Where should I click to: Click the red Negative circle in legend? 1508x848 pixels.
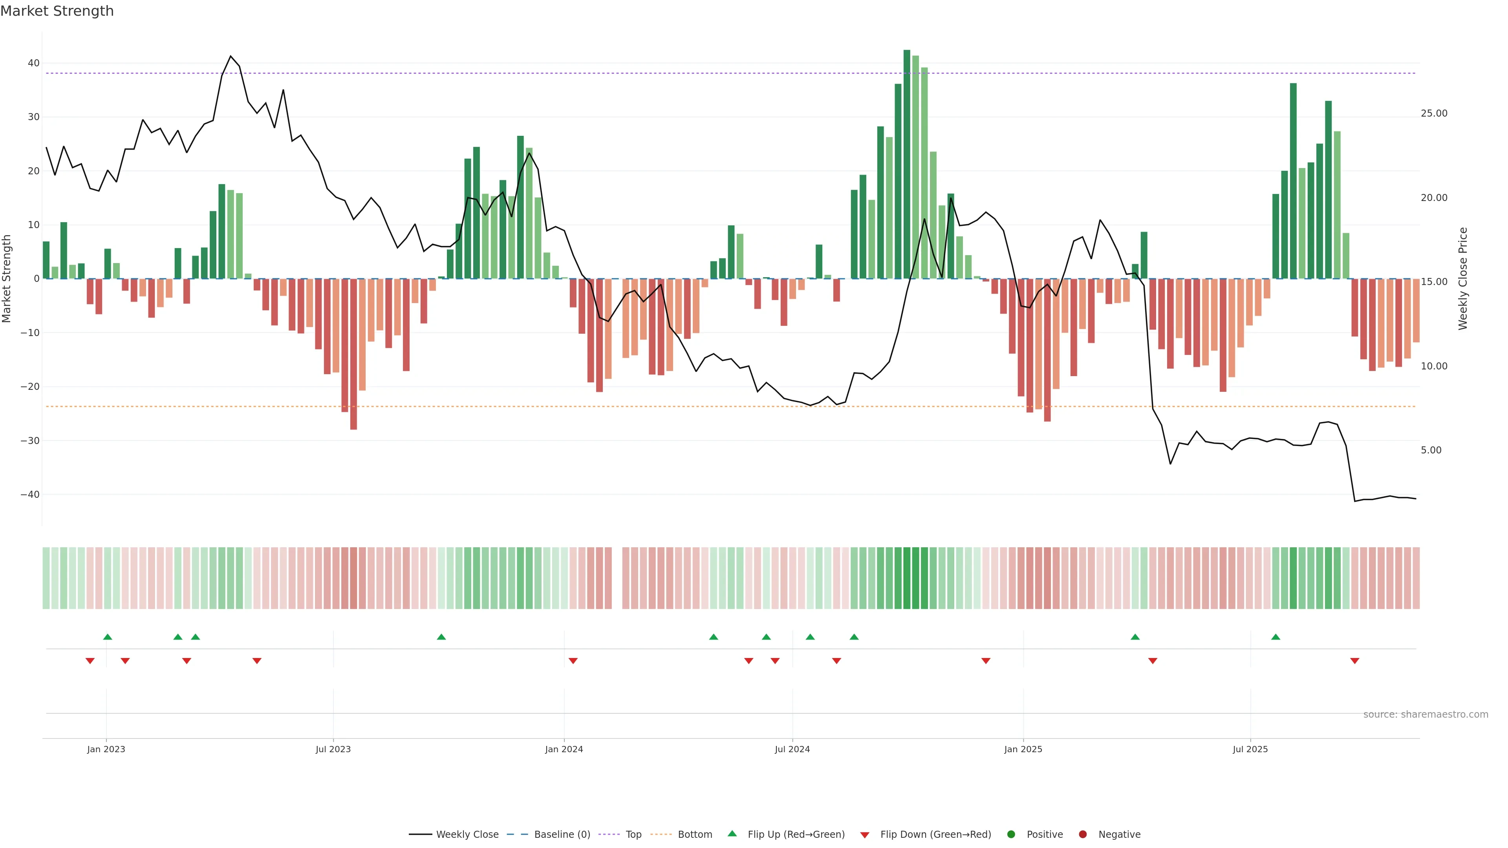1082,835
